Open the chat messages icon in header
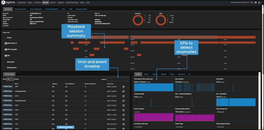Viewport: 264px width, 130px height. pos(252,2)
